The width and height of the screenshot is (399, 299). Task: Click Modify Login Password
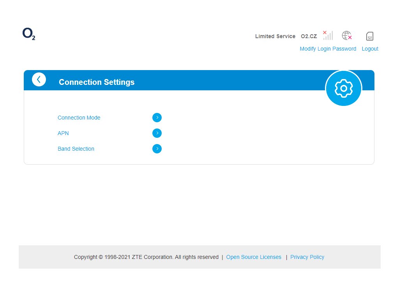328,49
